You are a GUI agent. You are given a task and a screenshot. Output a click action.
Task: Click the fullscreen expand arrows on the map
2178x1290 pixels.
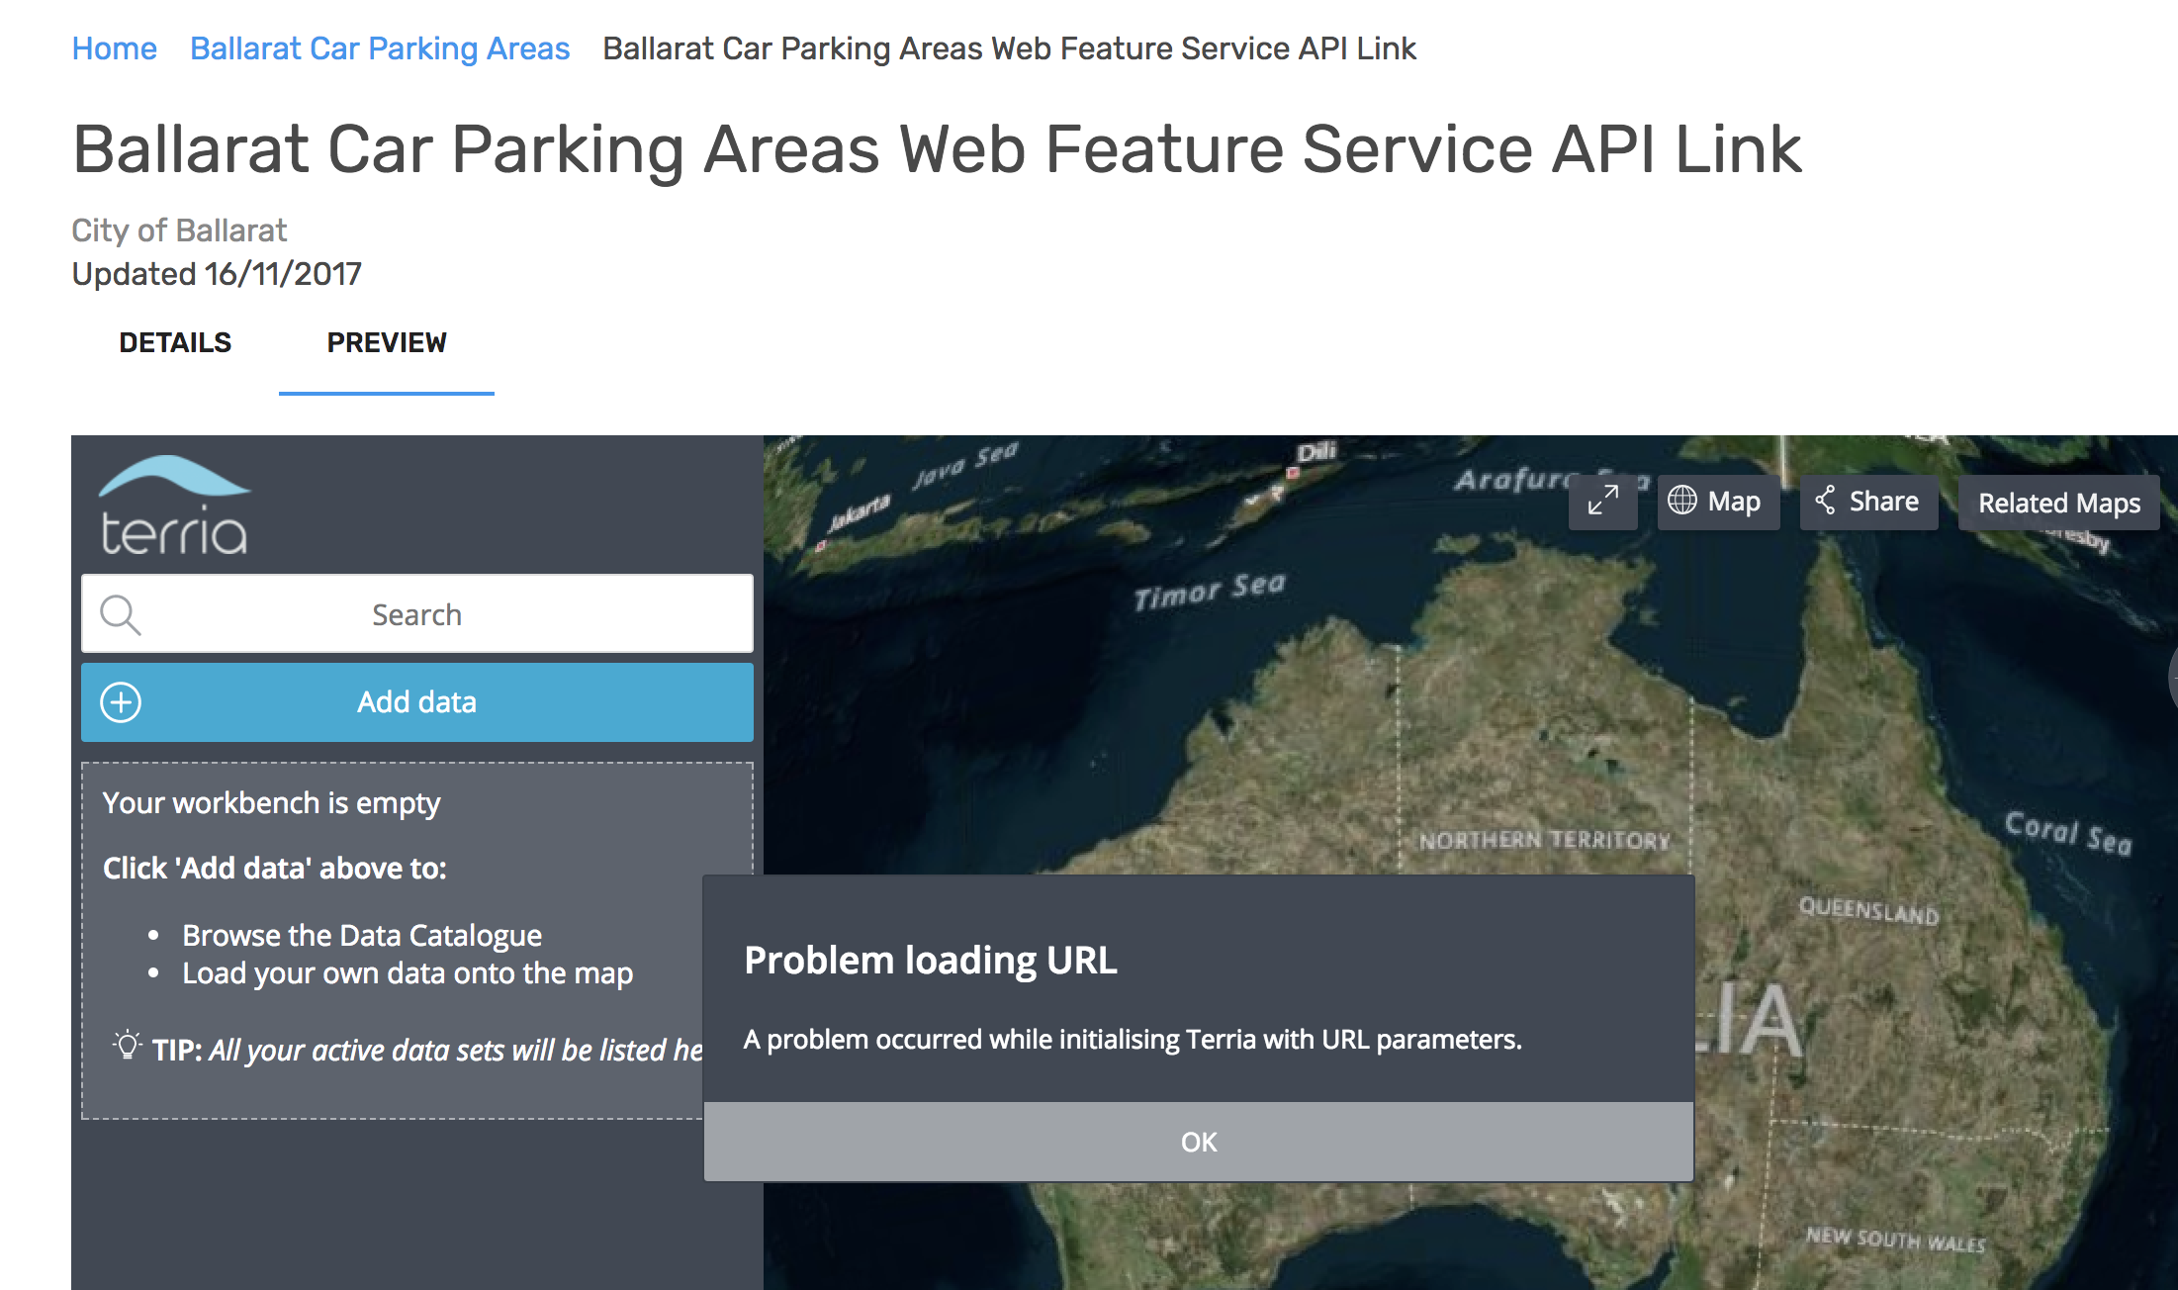pyautogui.click(x=1602, y=503)
